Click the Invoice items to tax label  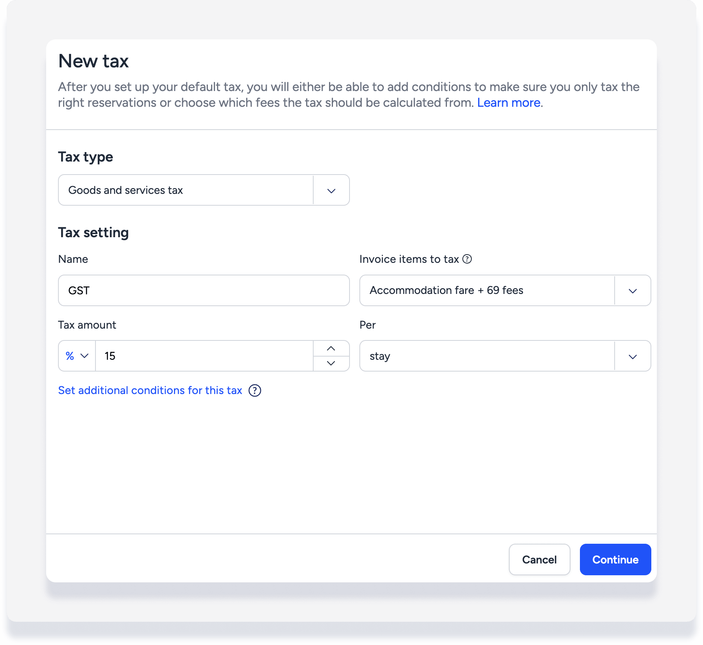click(409, 259)
